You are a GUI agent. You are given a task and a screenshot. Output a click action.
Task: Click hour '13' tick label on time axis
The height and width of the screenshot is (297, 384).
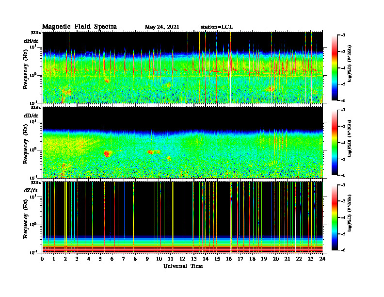[x=194, y=259]
